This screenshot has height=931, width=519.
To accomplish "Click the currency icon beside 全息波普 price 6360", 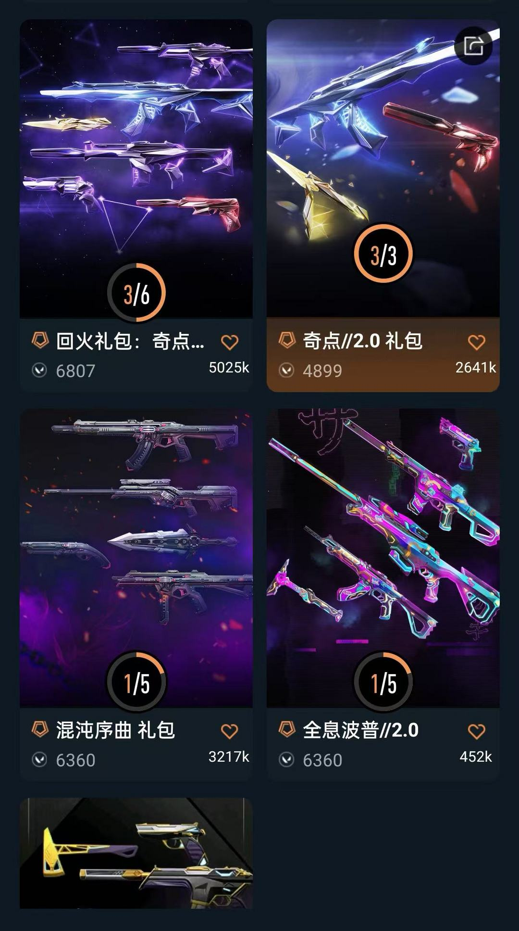I will tap(286, 760).
